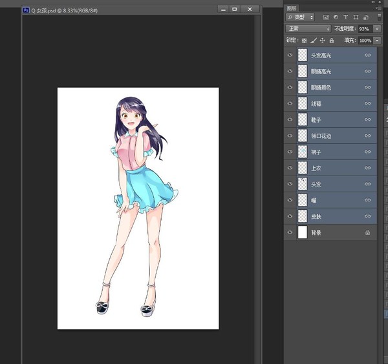Minimize the Q 女孩.psd document window

[x=223, y=9]
